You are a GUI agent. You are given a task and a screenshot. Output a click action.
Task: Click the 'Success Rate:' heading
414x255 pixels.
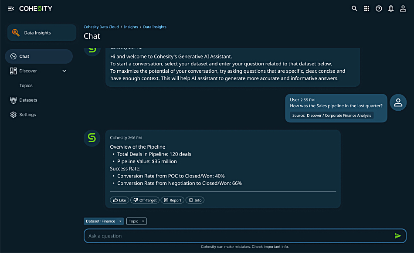click(x=125, y=169)
